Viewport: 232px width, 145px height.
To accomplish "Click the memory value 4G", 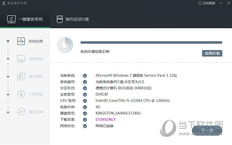I will [98, 107].
